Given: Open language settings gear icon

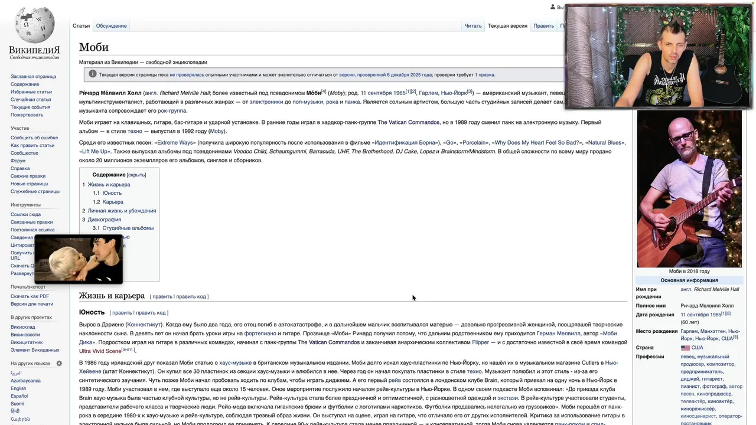Looking at the screenshot, I should 59,364.
